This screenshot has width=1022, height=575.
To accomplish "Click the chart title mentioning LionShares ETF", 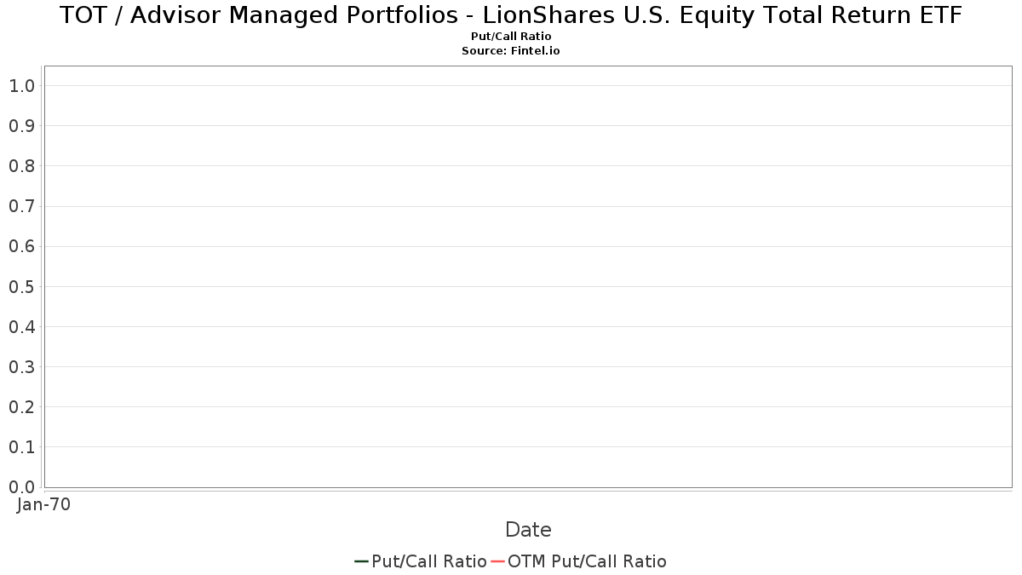I will [511, 16].
